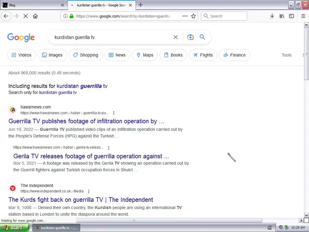The width and height of the screenshot is (309, 232).
Task: Click the hawarnews.com site favicon
Action: click(13, 110)
